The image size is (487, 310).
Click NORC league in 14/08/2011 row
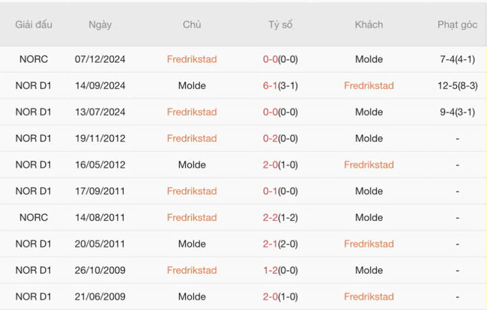(34, 218)
